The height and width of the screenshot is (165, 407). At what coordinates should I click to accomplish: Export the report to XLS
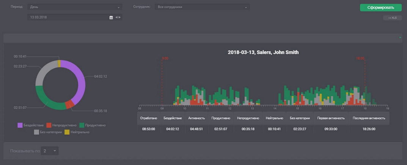[x=392, y=18]
